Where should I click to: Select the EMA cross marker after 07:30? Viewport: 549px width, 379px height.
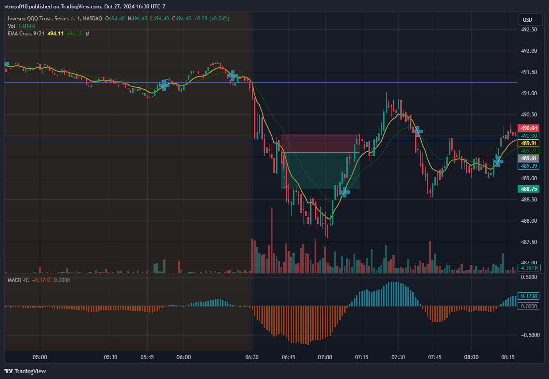(417, 131)
